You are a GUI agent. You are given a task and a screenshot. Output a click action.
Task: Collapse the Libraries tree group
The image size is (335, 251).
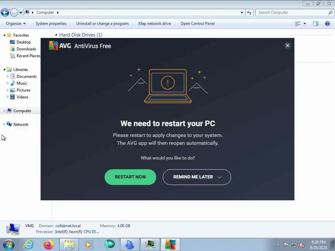point(4,69)
